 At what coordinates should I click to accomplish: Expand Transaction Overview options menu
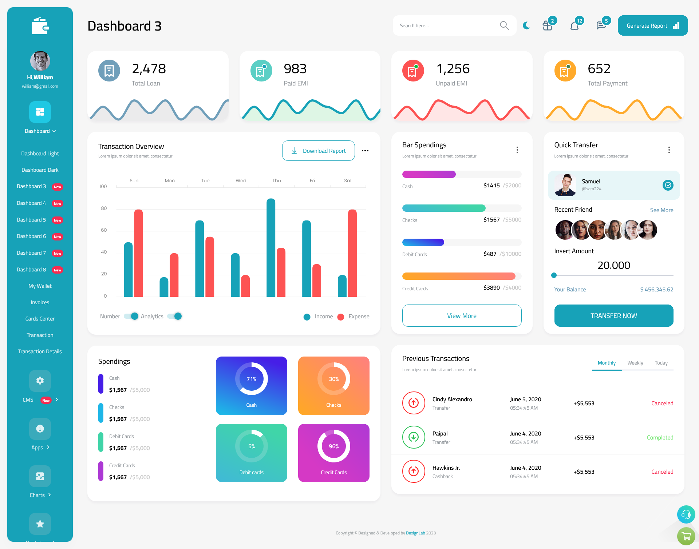click(x=366, y=150)
